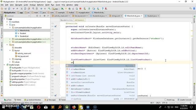Close the MainActivity.java tab
Image resolution: width=196 pixels, height=110 pixels.
[x=141, y=16]
